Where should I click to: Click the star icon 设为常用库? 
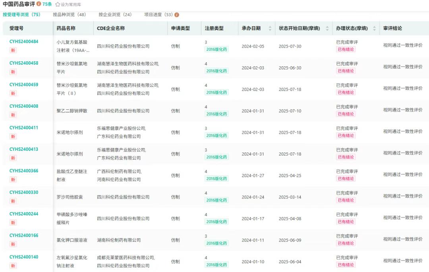tap(58, 4)
